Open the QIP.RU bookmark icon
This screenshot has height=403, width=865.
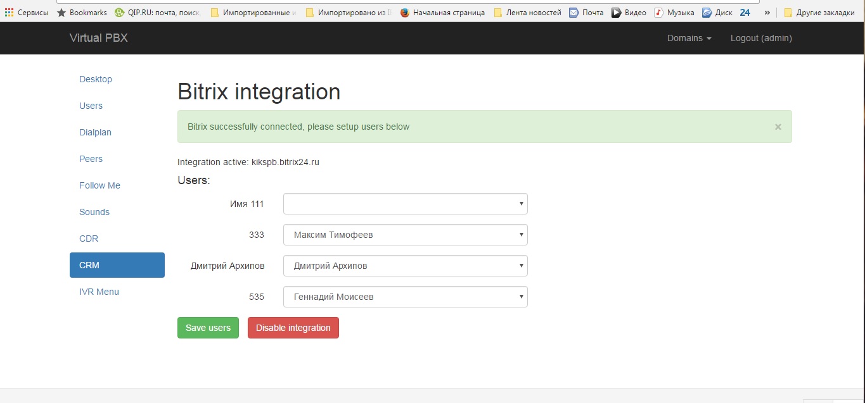pyautogui.click(x=119, y=13)
